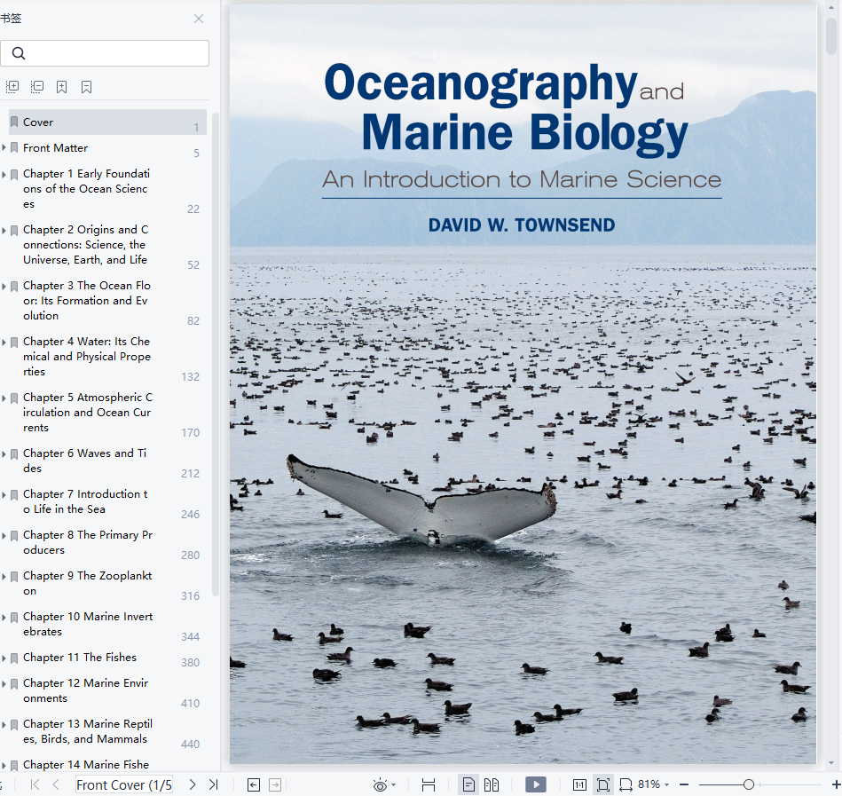
Task: Click the page number field
Action: point(124,784)
